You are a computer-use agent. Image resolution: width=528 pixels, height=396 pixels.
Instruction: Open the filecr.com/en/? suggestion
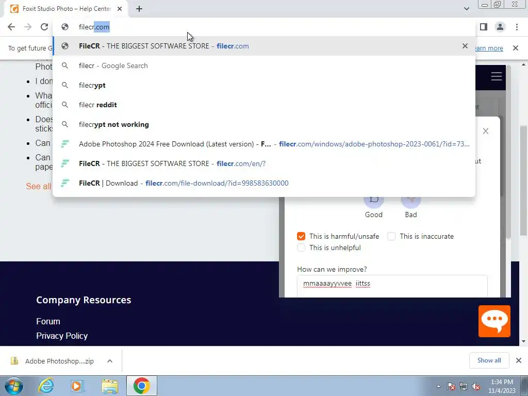pos(264,163)
